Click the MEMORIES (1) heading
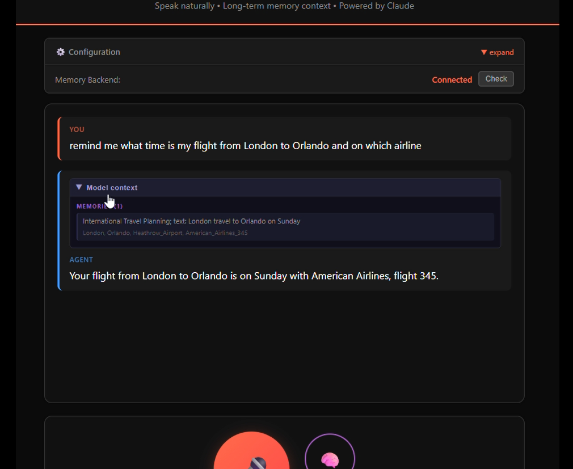 tap(99, 206)
